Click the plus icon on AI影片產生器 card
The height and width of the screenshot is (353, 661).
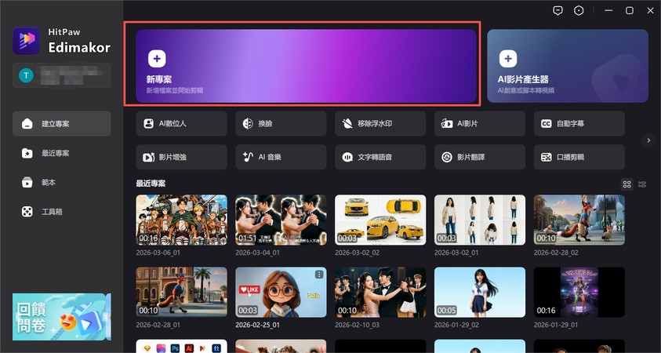tap(508, 59)
